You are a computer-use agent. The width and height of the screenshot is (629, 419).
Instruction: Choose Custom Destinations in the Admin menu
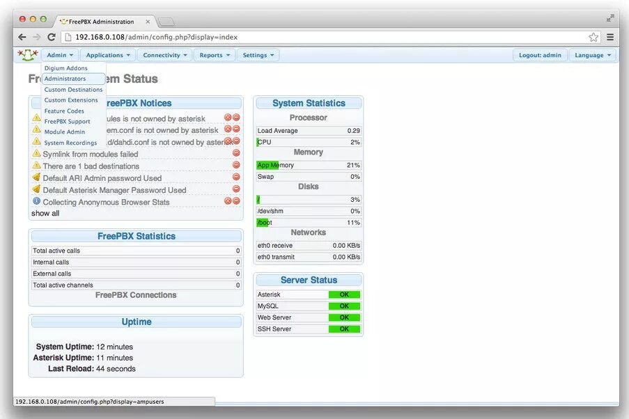click(x=73, y=89)
